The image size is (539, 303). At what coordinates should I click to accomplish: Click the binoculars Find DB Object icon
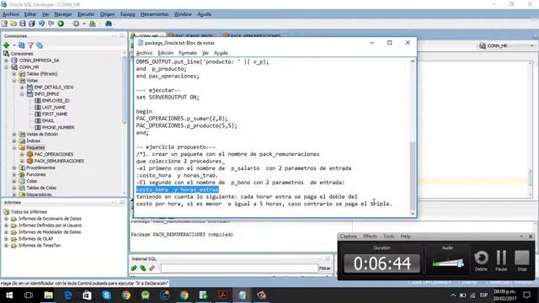click(x=109, y=24)
